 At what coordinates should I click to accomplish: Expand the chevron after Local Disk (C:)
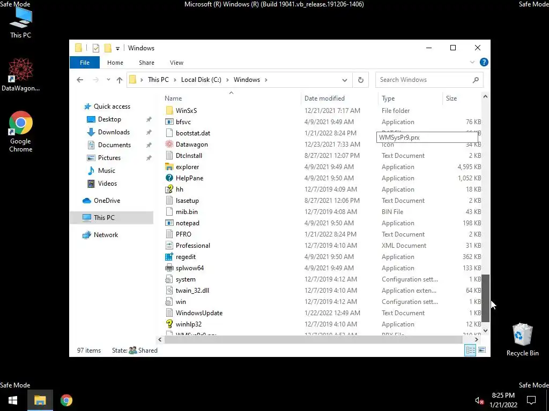click(227, 80)
